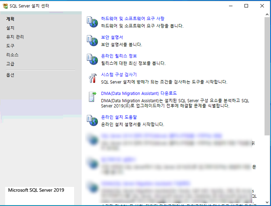The height and width of the screenshot is (206, 271).
Task: Click the scrollbar down arrow
Action: [267, 202]
